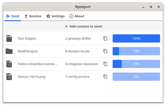
Task: Click the 0% favicon progress bar
Action: (136, 77)
